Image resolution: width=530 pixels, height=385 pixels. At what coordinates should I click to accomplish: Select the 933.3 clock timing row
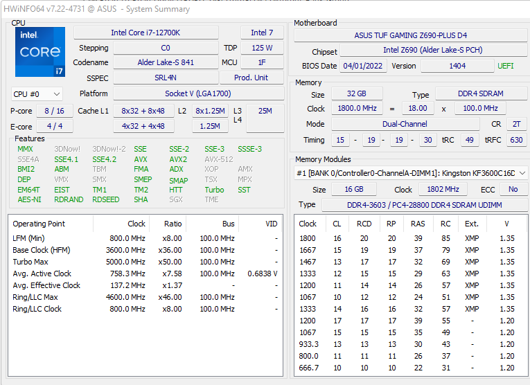(410, 344)
